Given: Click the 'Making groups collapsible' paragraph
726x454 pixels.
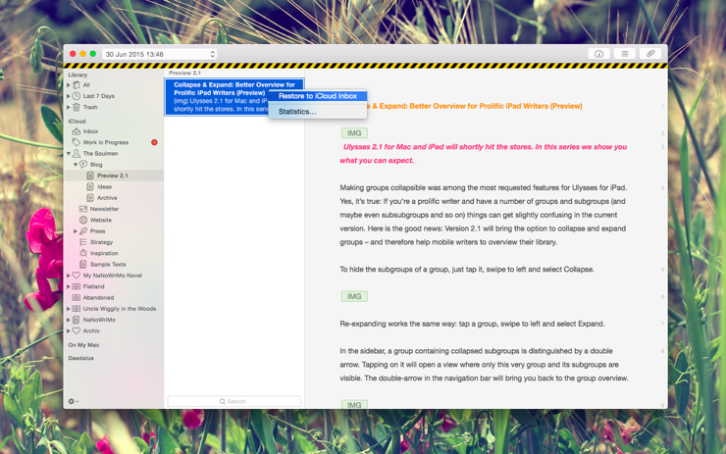Looking at the screenshot, I should click(483, 215).
